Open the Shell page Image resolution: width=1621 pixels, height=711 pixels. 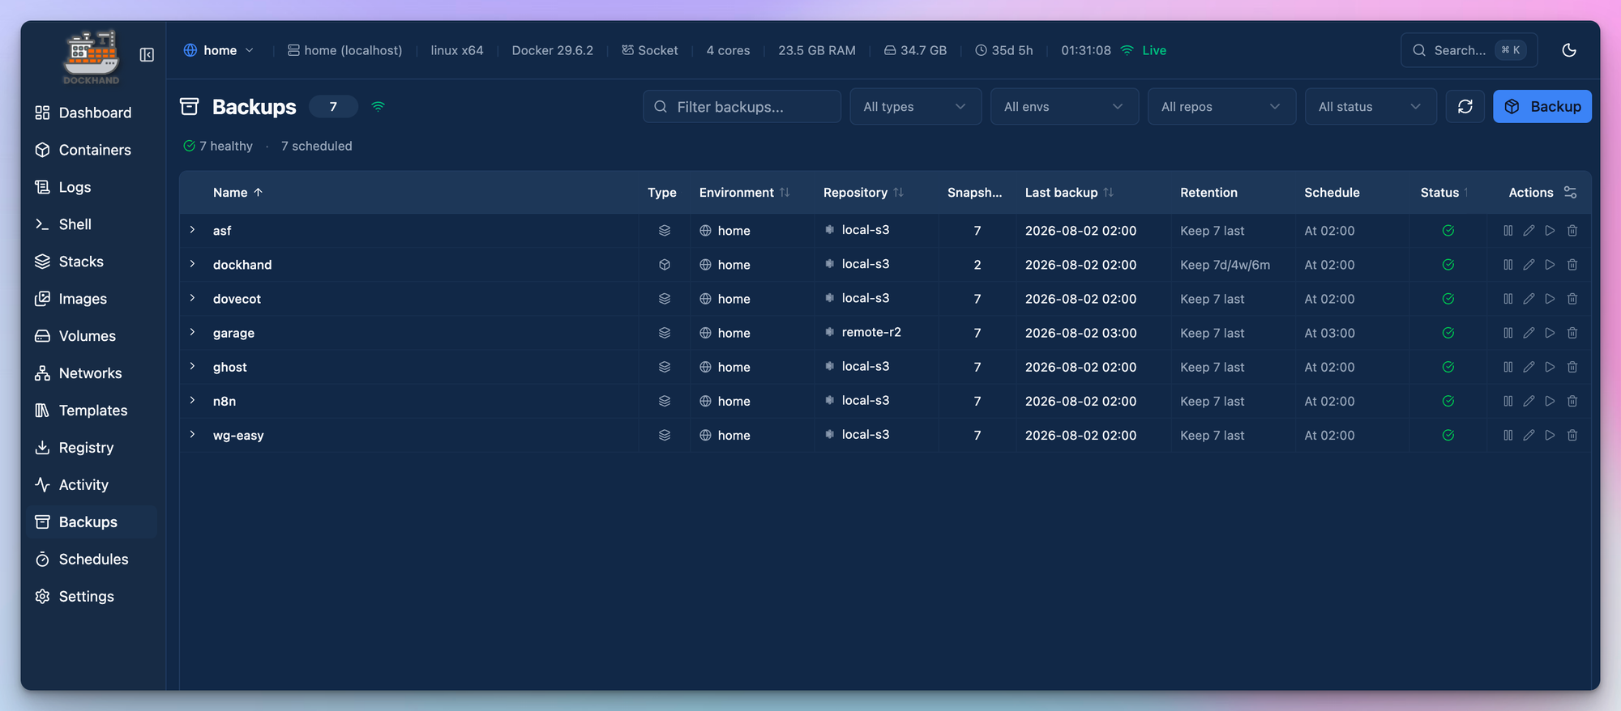[x=92, y=224]
